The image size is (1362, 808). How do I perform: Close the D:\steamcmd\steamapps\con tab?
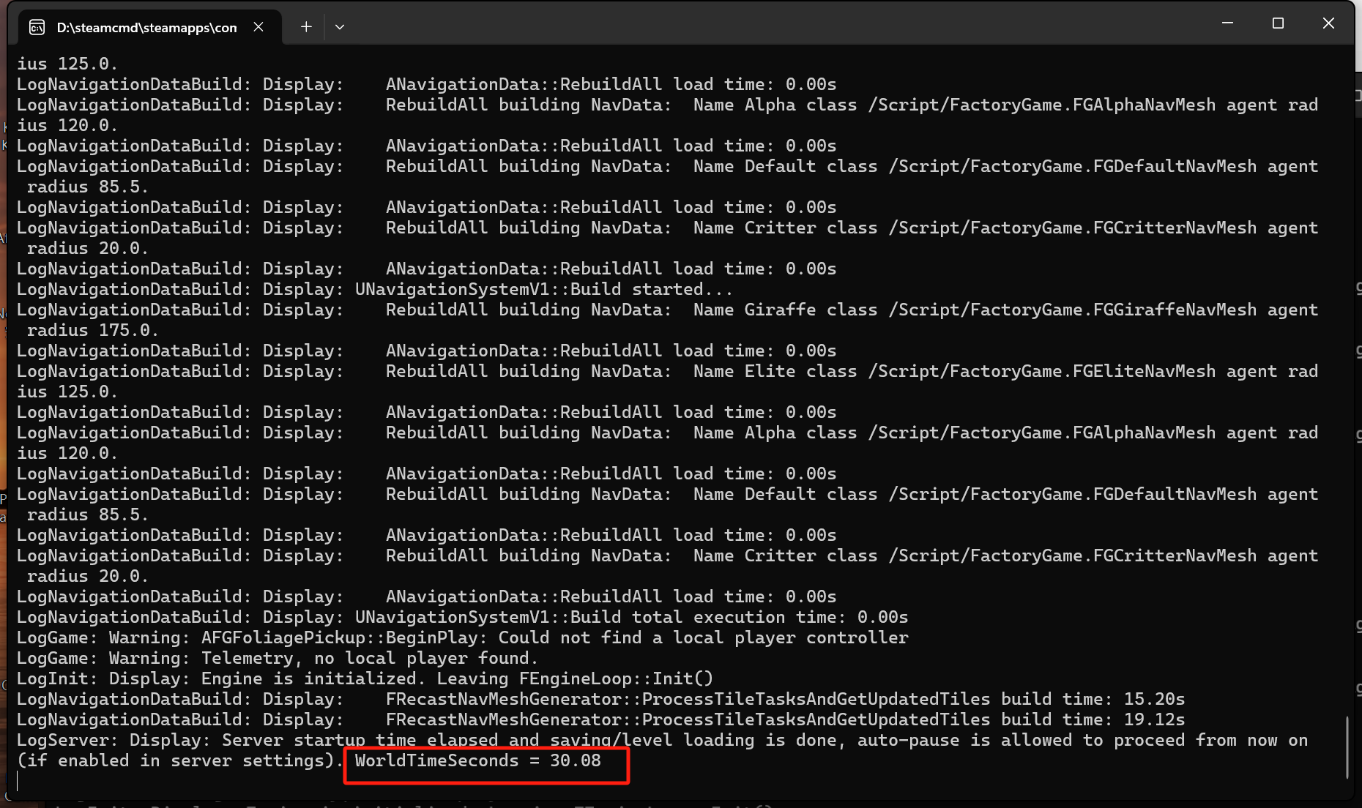[x=258, y=26]
